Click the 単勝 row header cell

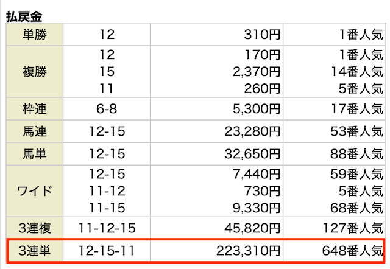pos(35,34)
